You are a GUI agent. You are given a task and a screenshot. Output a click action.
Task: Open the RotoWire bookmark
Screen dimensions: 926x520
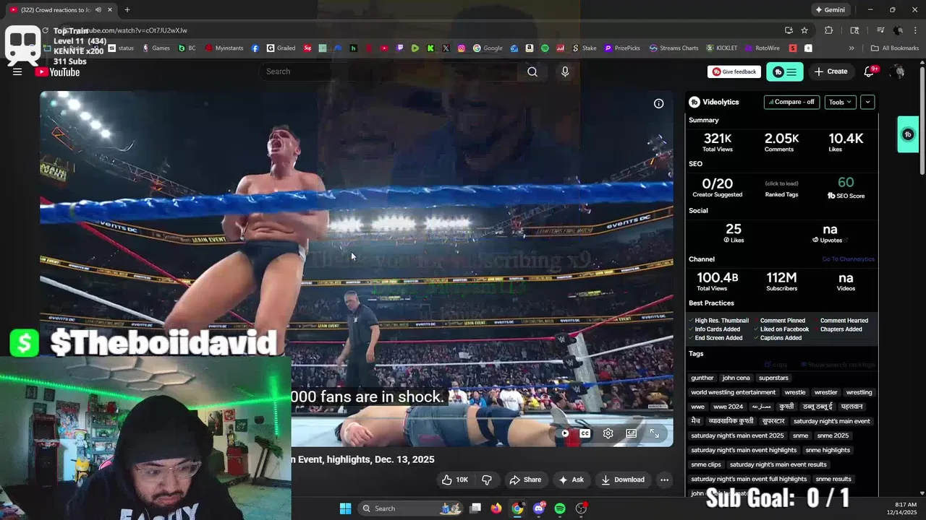(762, 48)
